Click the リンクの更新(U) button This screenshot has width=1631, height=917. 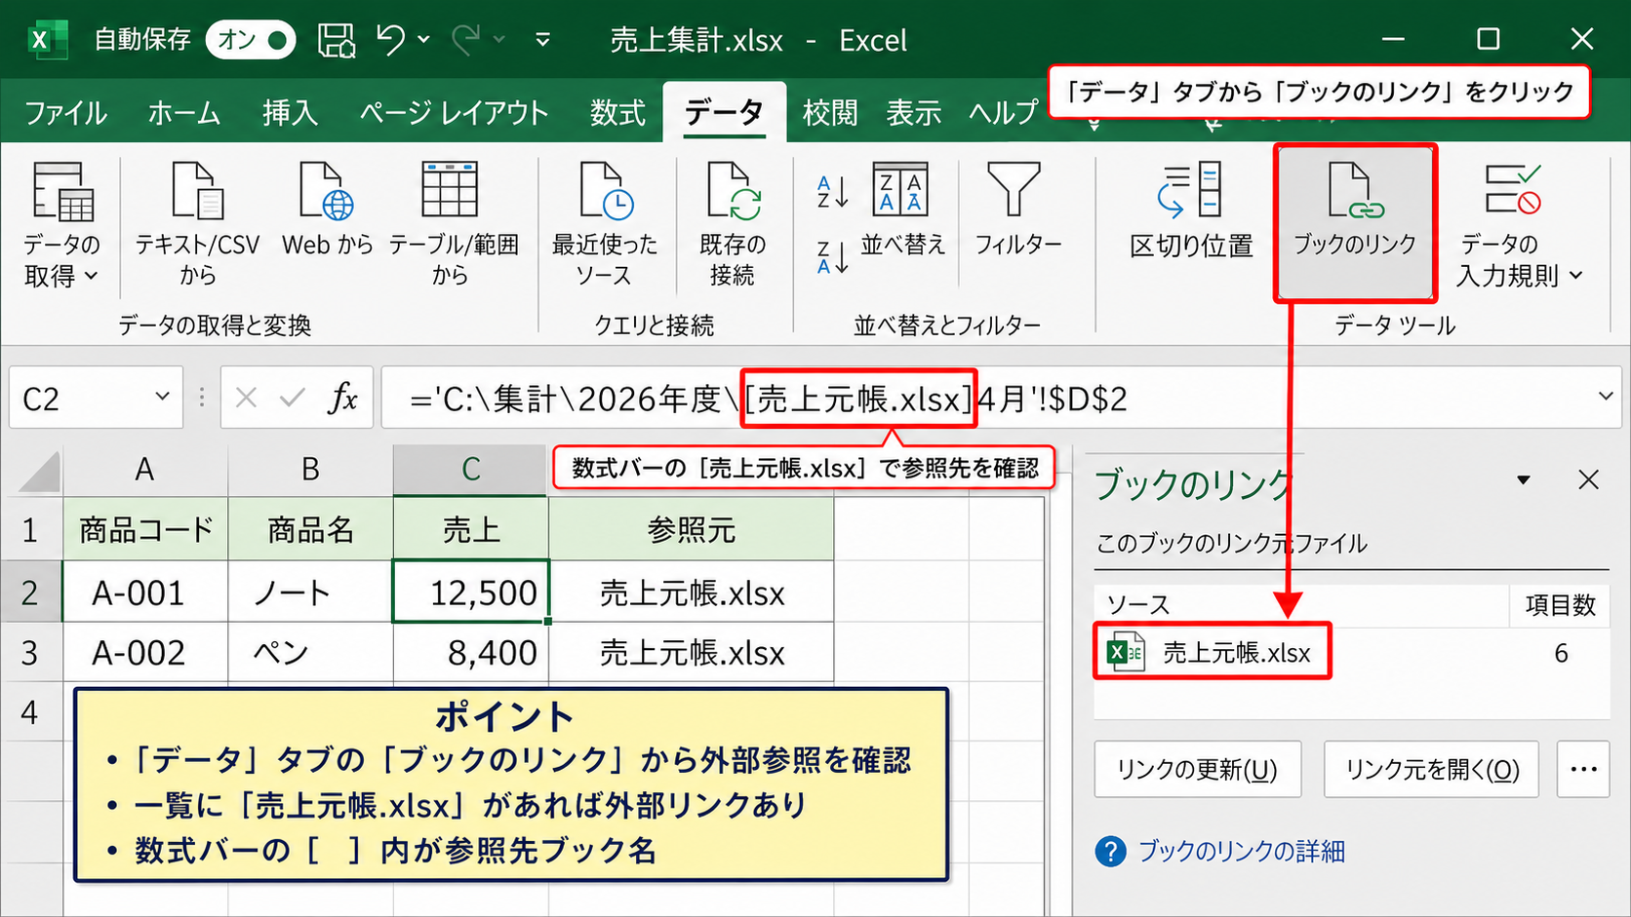(1197, 770)
